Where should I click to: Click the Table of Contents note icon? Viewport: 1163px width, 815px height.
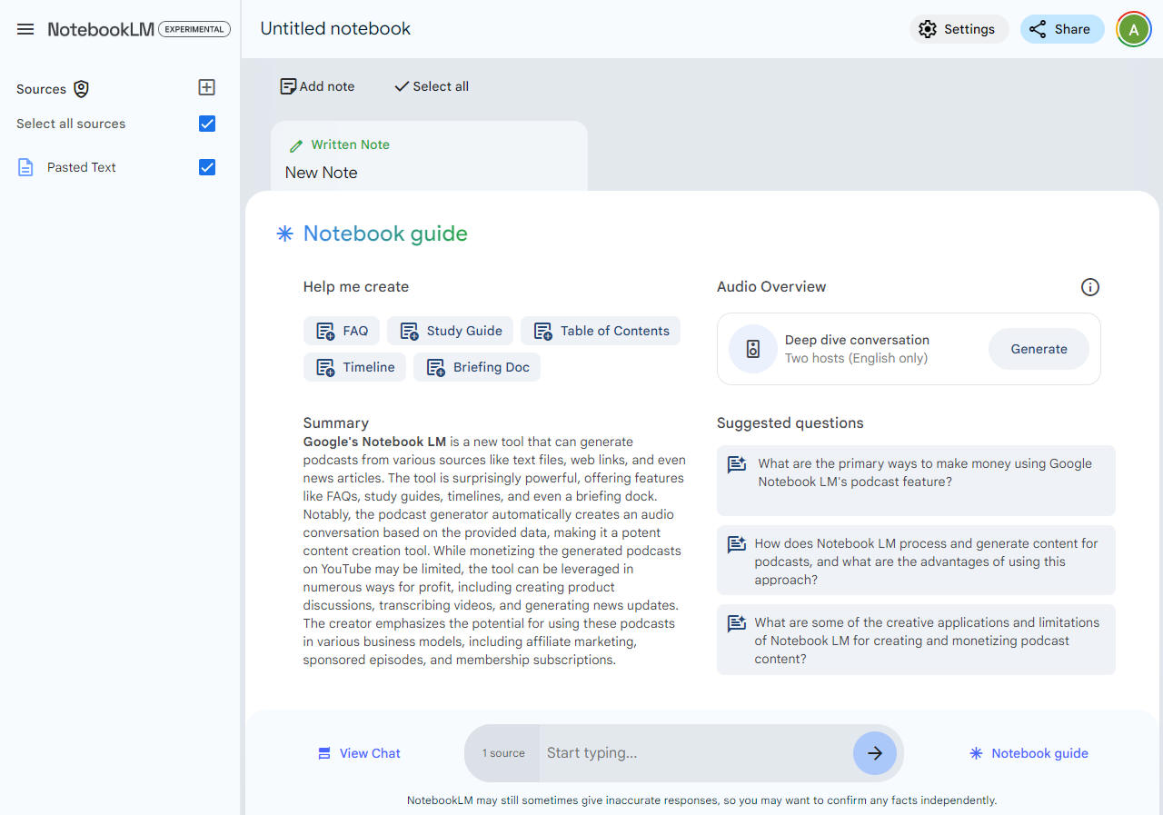(x=542, y=332)
